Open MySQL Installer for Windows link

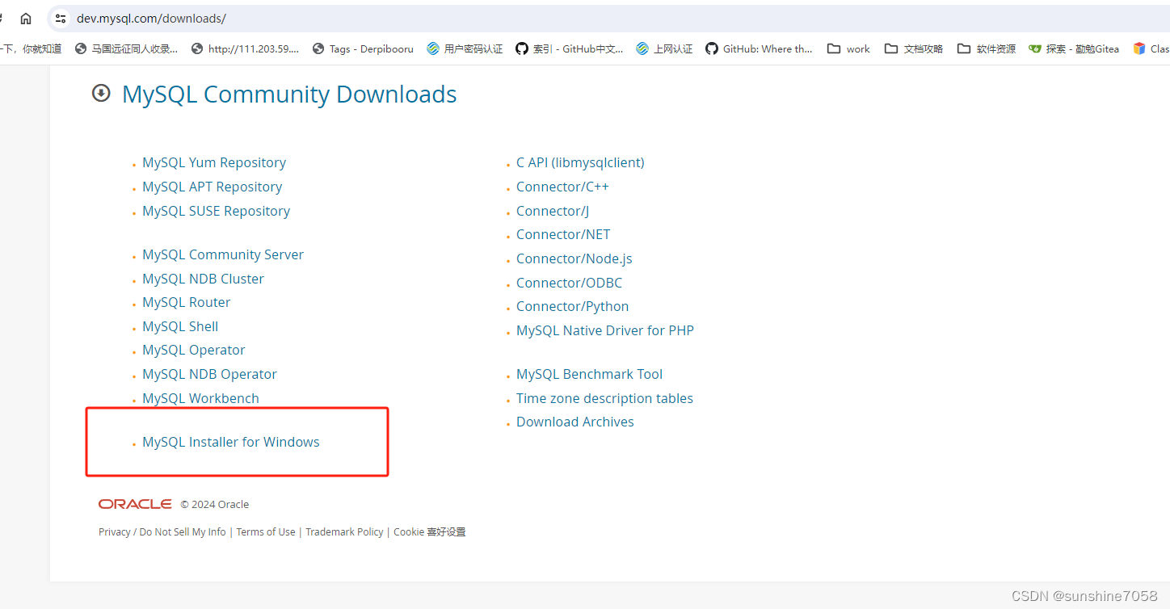tap(231, 442)
